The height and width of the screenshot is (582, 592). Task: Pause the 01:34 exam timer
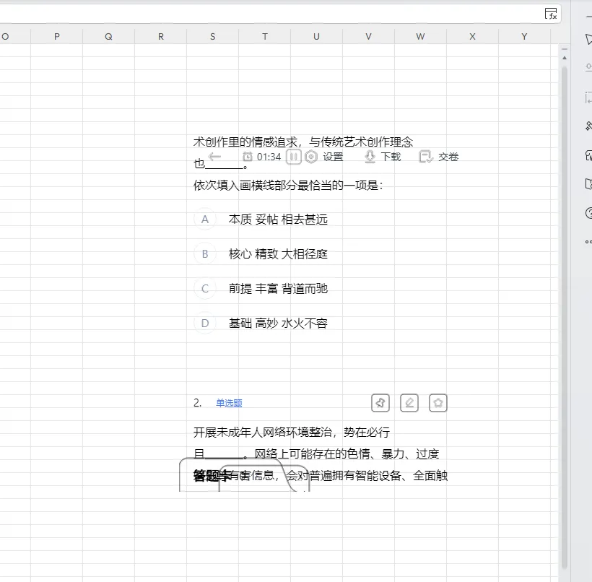tap(293, 157)
